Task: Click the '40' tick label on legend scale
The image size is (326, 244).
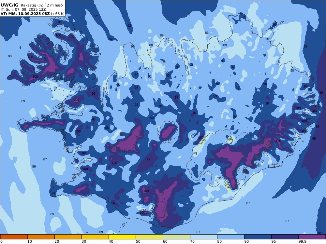Action: 111,241
